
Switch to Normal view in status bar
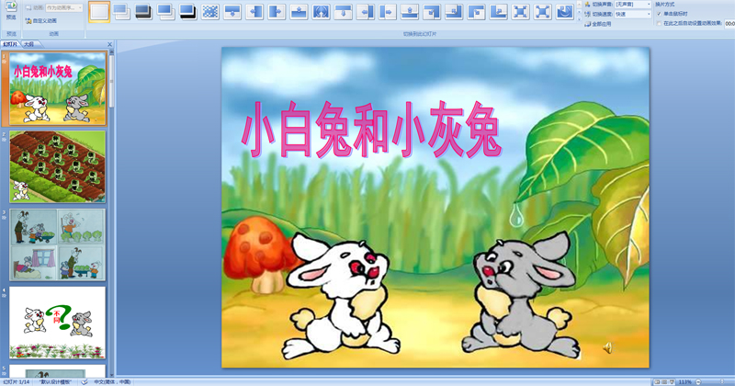click(x=657, y=382)
